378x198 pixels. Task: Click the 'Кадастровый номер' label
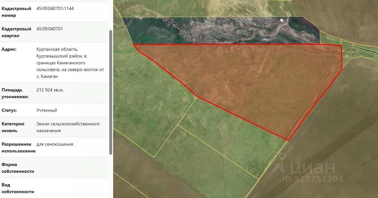tap(17, 12)
